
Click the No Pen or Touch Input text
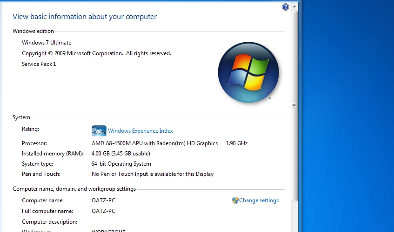pos(153,174)
